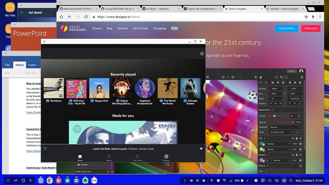Image resolution: width=329 pixels, height=185 pixels.
Task: Open the Kamikaze album
Action: coord(54,90)
